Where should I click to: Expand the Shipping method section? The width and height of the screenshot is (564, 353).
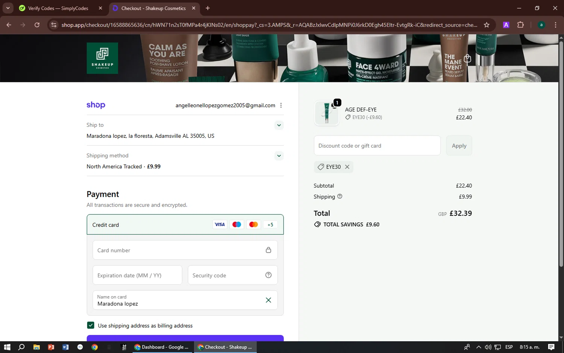(279, 155)
